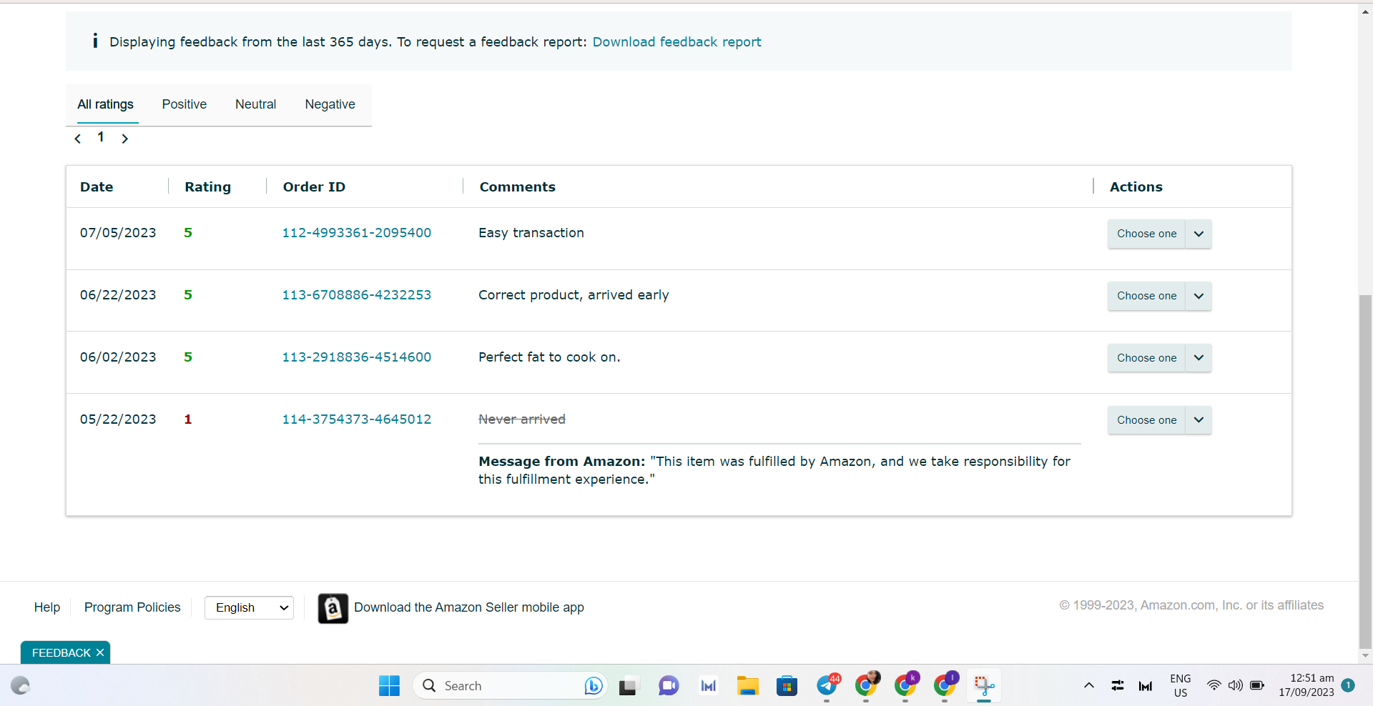Click the date 05/22/2023

point(118,419)
